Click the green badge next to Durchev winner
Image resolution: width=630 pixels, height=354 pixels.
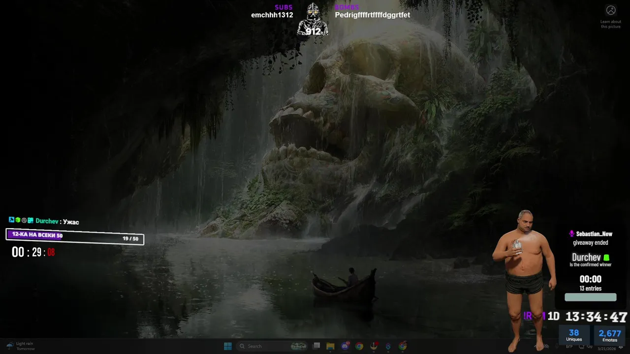tap(606, 258)
